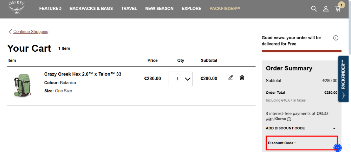
Task: Open the shopping cart icon
Action: pyautogui.click(x=338, y=9)
